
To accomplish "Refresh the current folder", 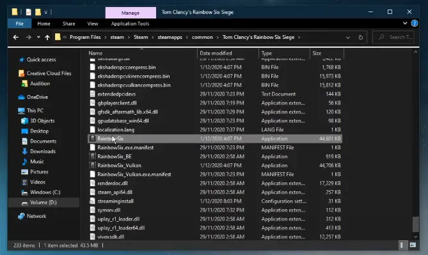I will [361, 37].
